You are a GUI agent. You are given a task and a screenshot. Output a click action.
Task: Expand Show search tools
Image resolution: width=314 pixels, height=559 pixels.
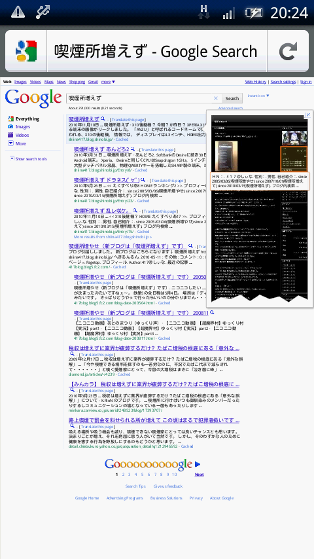pos(28,158)
